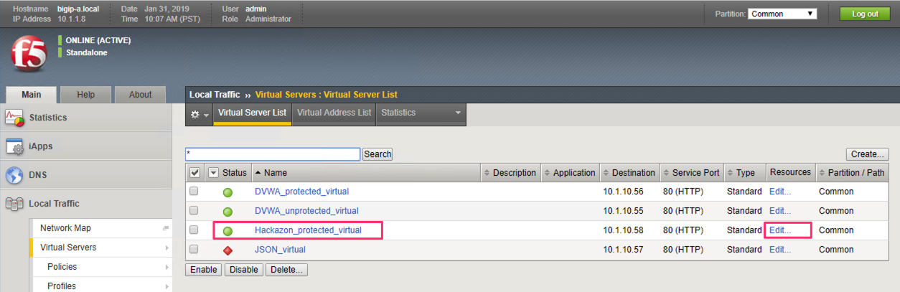Toggle the select-all header checkbox
900x292 pixels.
pyautogui.click(x=194, y=173)
